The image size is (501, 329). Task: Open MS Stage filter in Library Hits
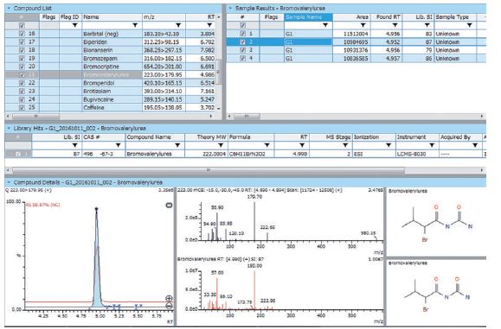345,145
